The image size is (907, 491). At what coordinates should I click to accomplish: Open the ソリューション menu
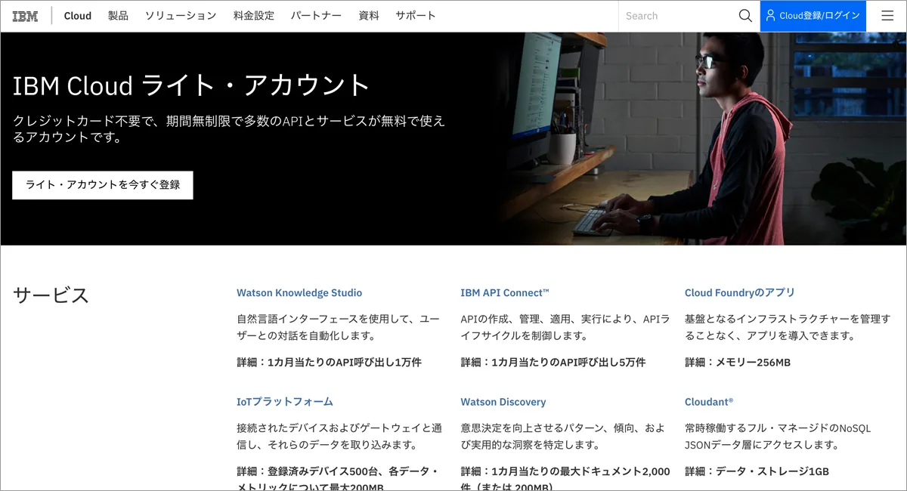(181, 16)
